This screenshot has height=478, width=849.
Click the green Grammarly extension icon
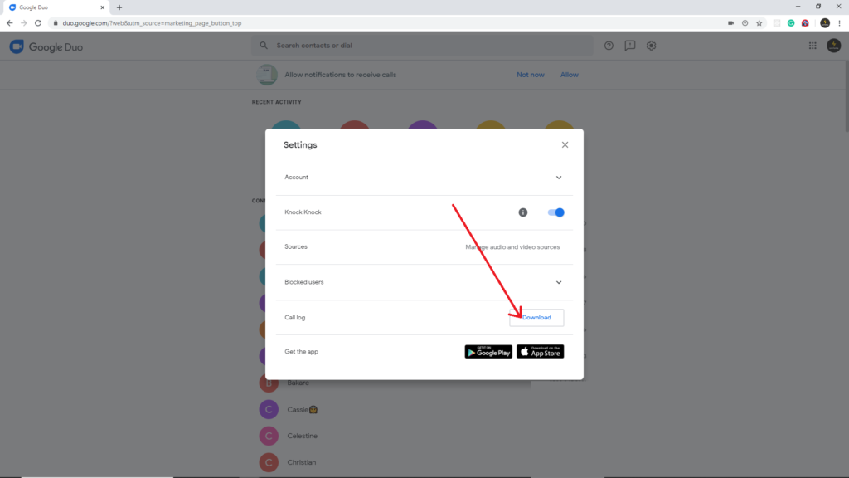(791, 23)
